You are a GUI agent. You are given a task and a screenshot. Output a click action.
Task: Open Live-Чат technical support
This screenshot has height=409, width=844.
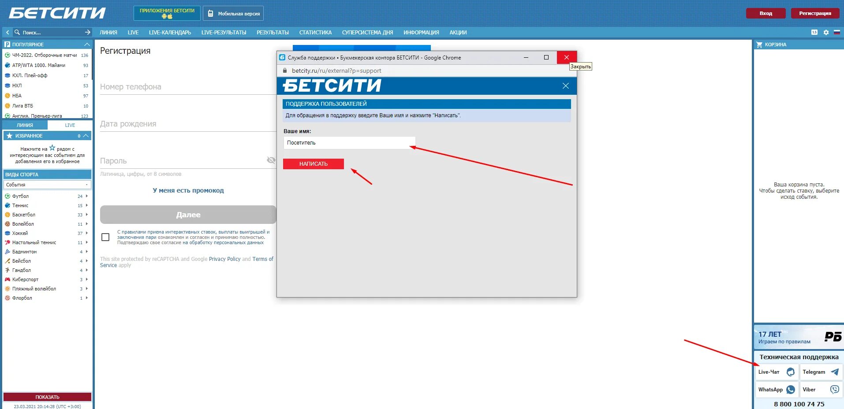777,372
